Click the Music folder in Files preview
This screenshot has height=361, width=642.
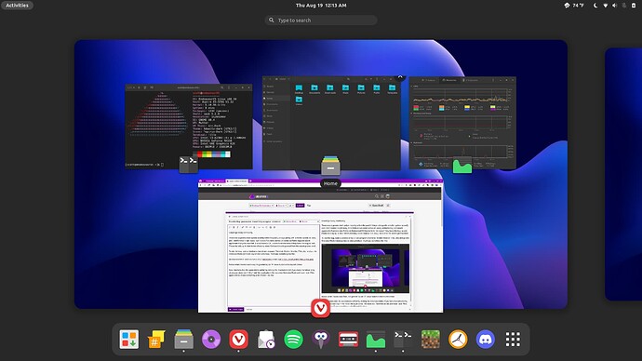(x=345, y=89)
